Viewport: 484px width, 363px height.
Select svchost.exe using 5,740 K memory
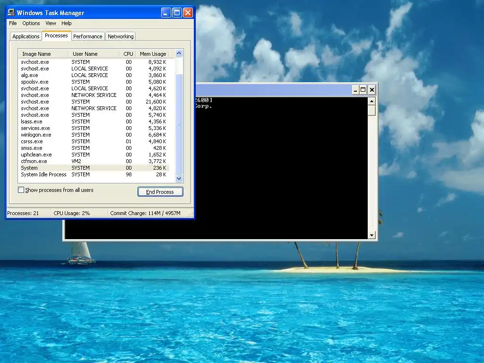[94, 115]
